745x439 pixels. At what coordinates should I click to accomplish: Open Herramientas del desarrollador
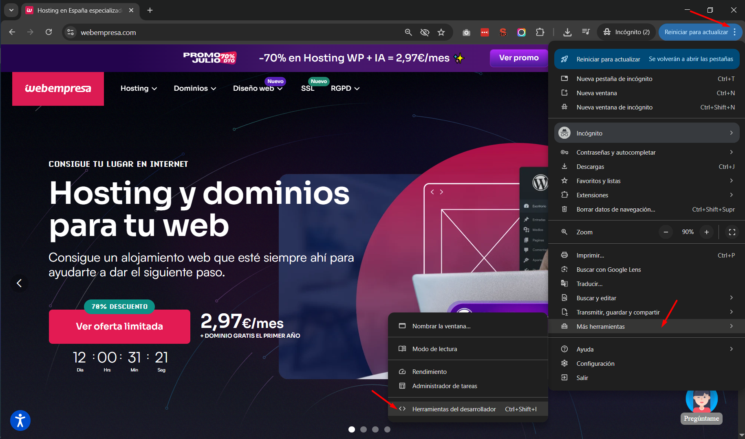[468, 409]
